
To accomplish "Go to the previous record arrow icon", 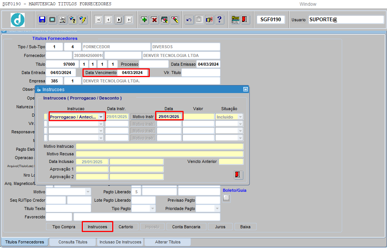I will [109, 20].
